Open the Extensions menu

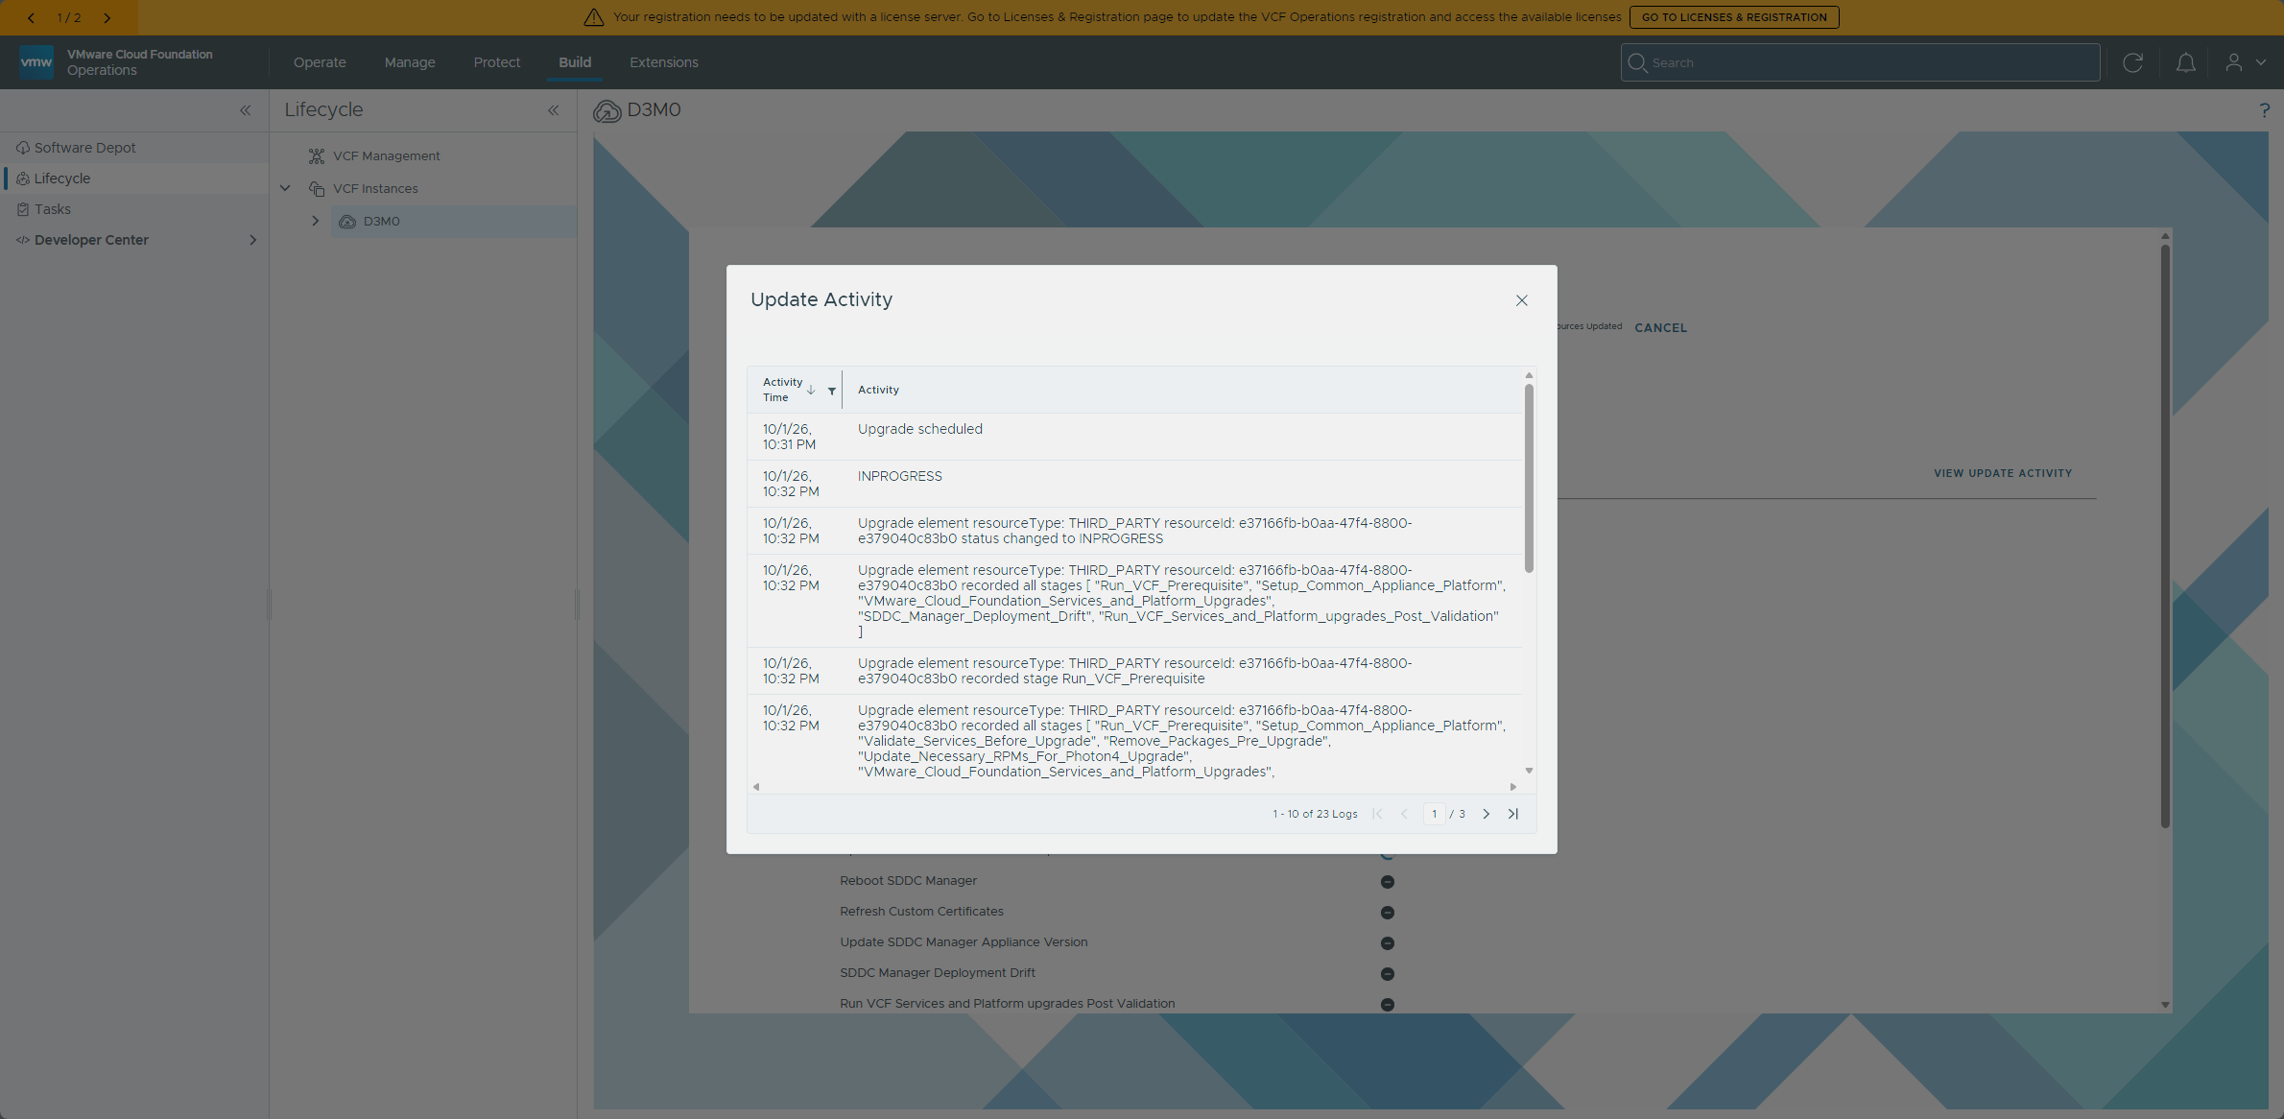coord(664,62)
